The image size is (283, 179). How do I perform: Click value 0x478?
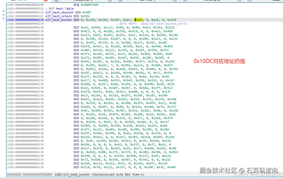(x=168, y=118)
